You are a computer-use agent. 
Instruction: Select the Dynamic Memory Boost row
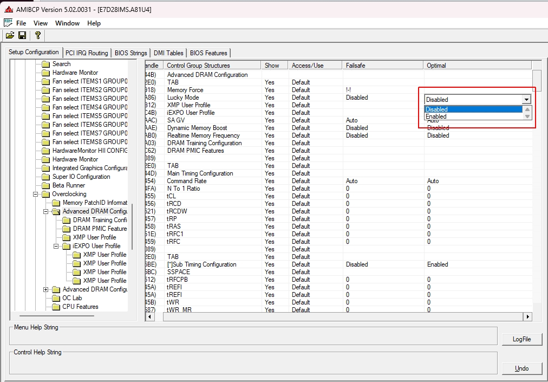click(338, 128)
